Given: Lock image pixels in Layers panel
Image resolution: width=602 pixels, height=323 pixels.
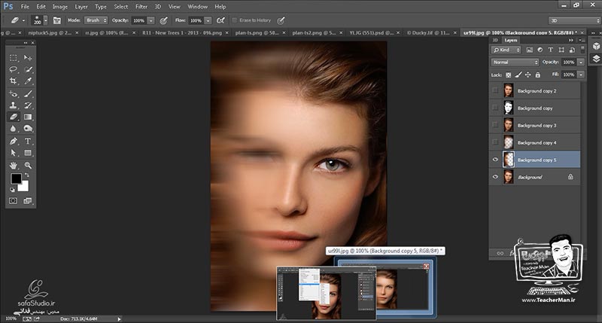Looking at the screenshot, I should (x=518, y=75).
